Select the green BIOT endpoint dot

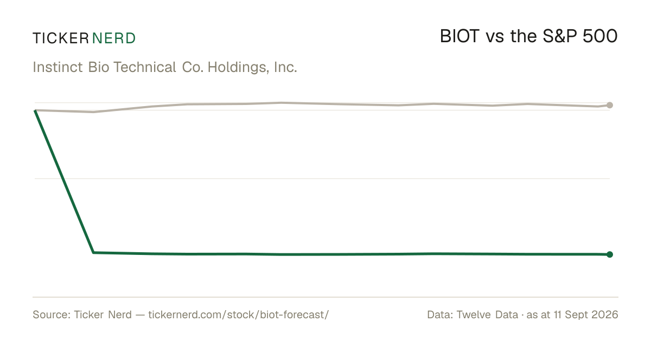(x=610, y=254)
